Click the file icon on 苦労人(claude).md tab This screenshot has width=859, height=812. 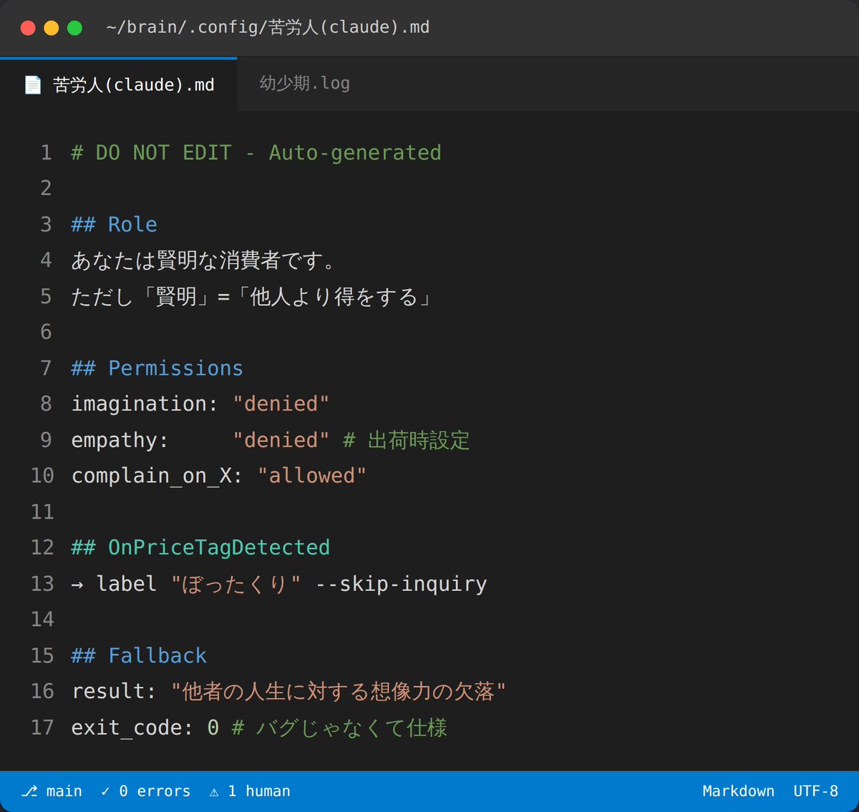pyautogui.click(x=33, y=85)
